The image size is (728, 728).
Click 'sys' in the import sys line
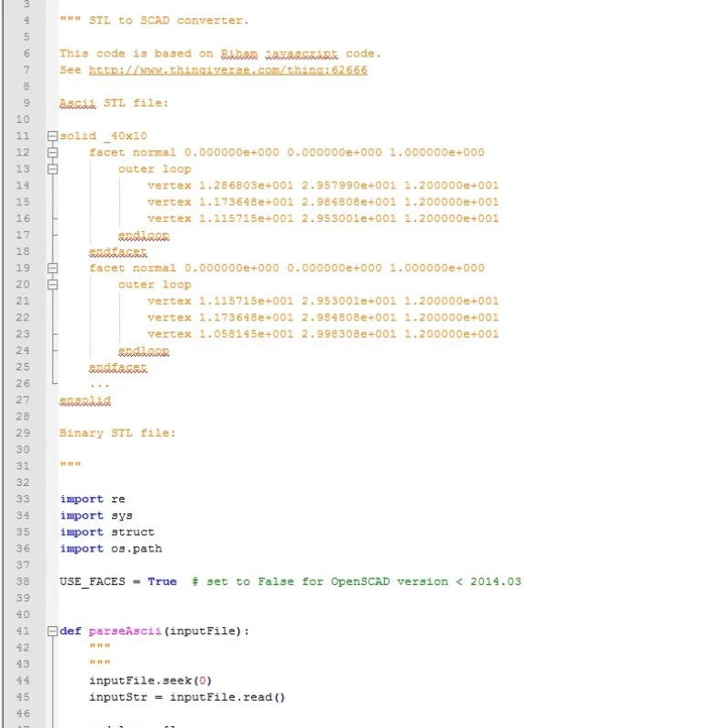pos(122,516)
